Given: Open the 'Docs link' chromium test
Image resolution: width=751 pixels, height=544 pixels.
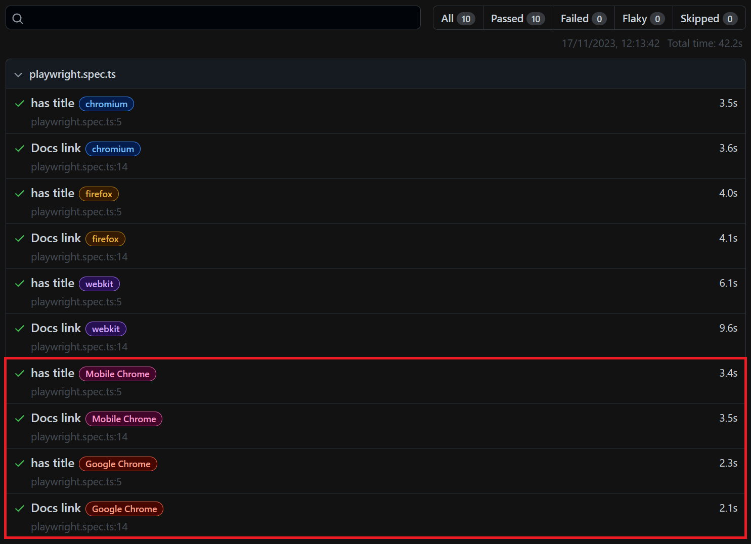Looking at the screenshot, I should click(x=56, y=148).
